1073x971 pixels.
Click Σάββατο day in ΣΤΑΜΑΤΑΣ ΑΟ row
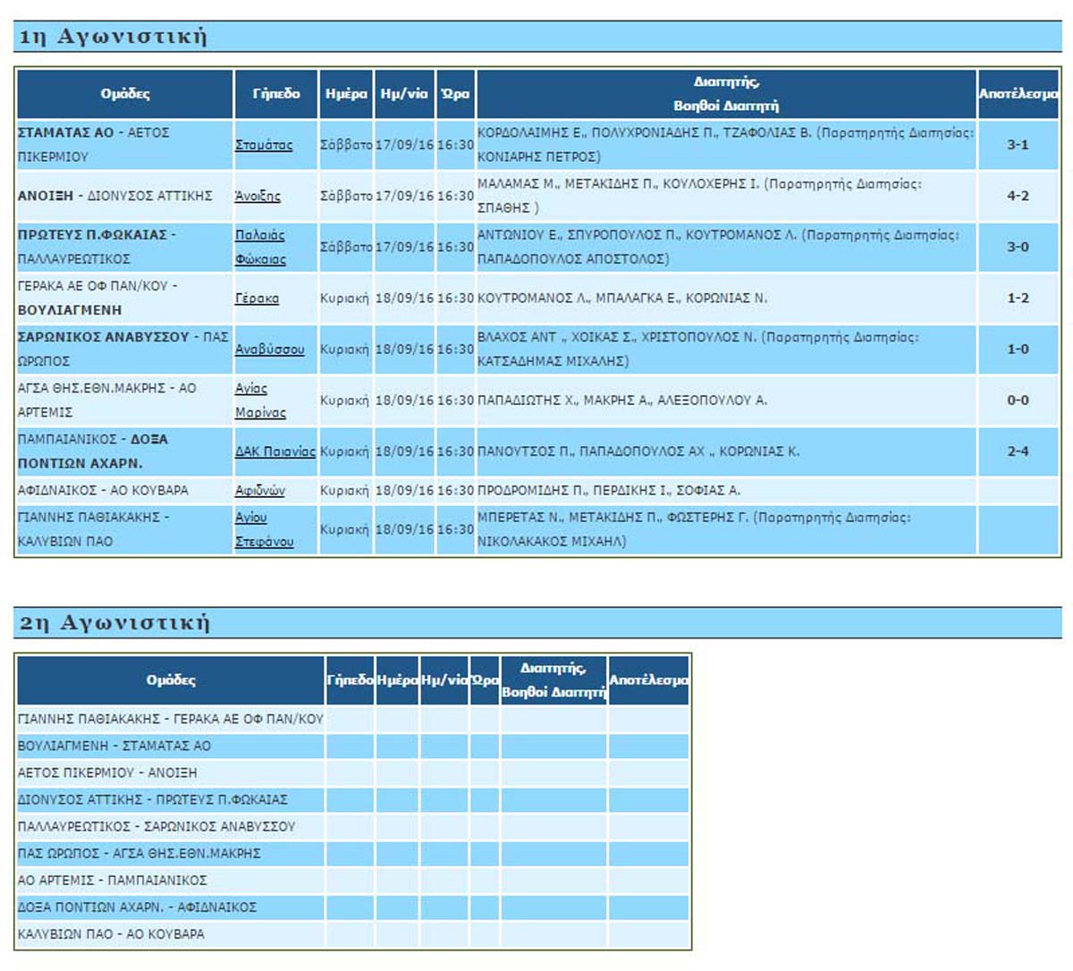(x=346, y=145)
